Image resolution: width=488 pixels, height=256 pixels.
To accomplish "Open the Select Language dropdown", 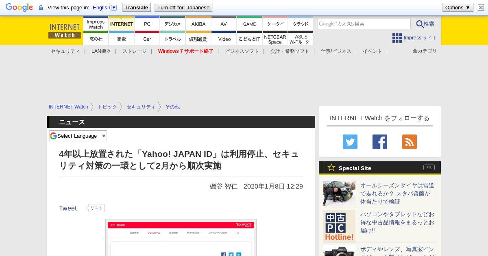I will pyautogui.click(x=78, y=136).
